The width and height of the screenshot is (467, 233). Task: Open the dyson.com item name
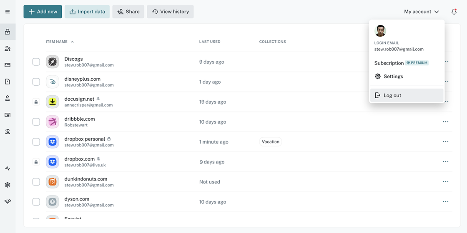click(77, 199)
